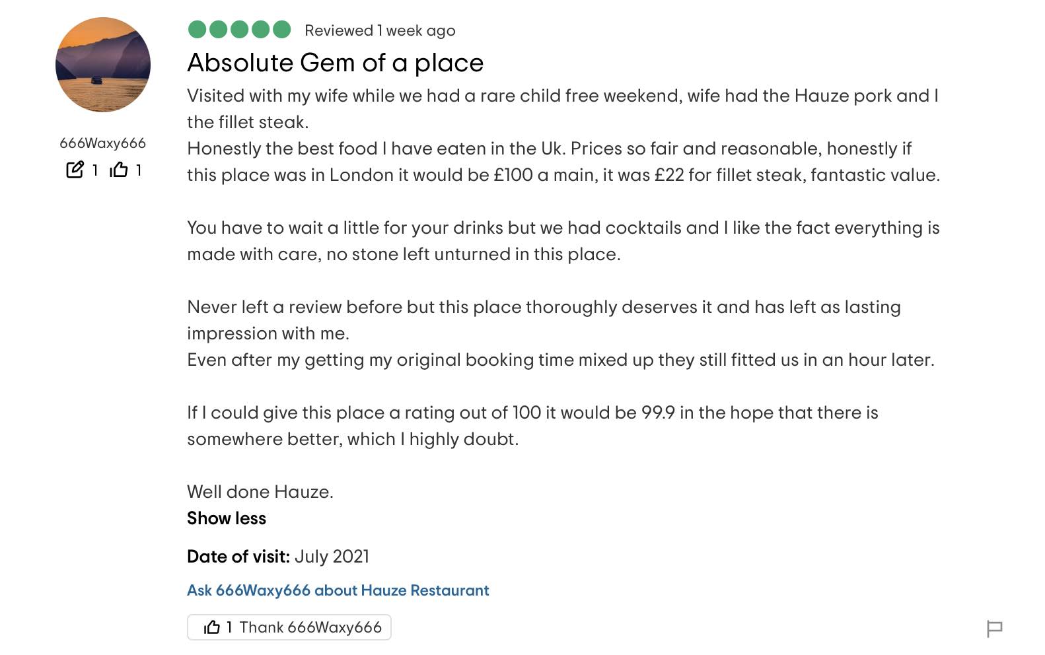
Task: Click the helpful votes count beside username thumbs-up
Action: coord(139,170)
